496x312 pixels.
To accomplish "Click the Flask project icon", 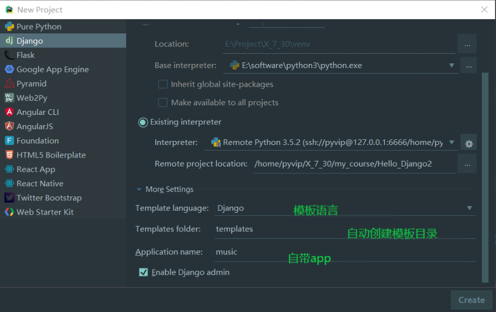I will 10,55.
